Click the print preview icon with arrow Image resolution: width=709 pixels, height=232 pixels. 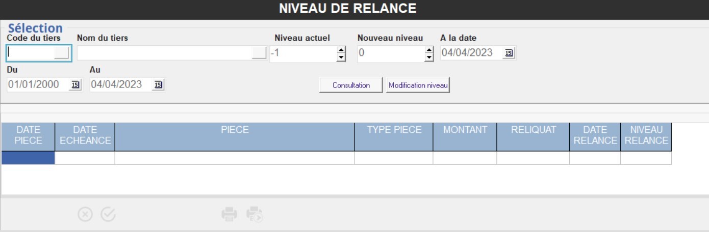click(x=255, y=215)
